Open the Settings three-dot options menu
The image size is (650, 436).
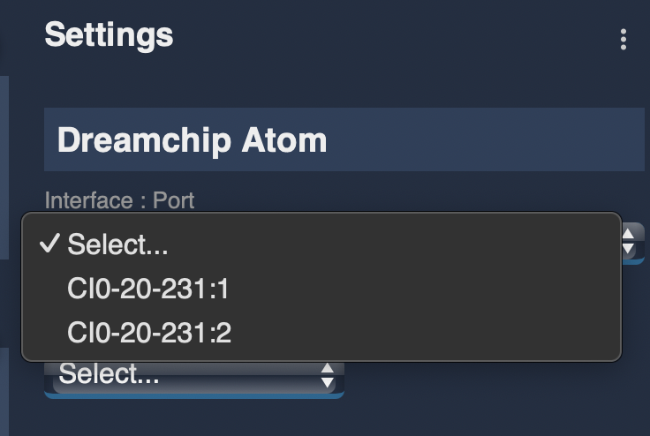coord(624,39)
